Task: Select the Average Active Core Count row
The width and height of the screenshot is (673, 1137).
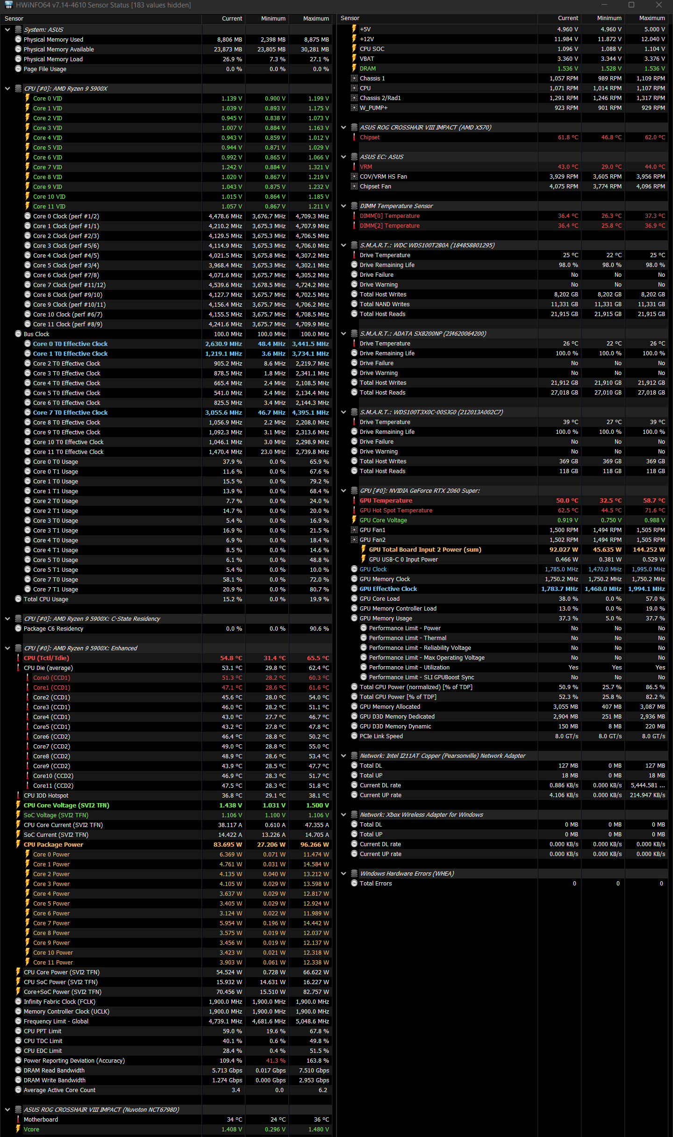Action: tap(166, 1090)
